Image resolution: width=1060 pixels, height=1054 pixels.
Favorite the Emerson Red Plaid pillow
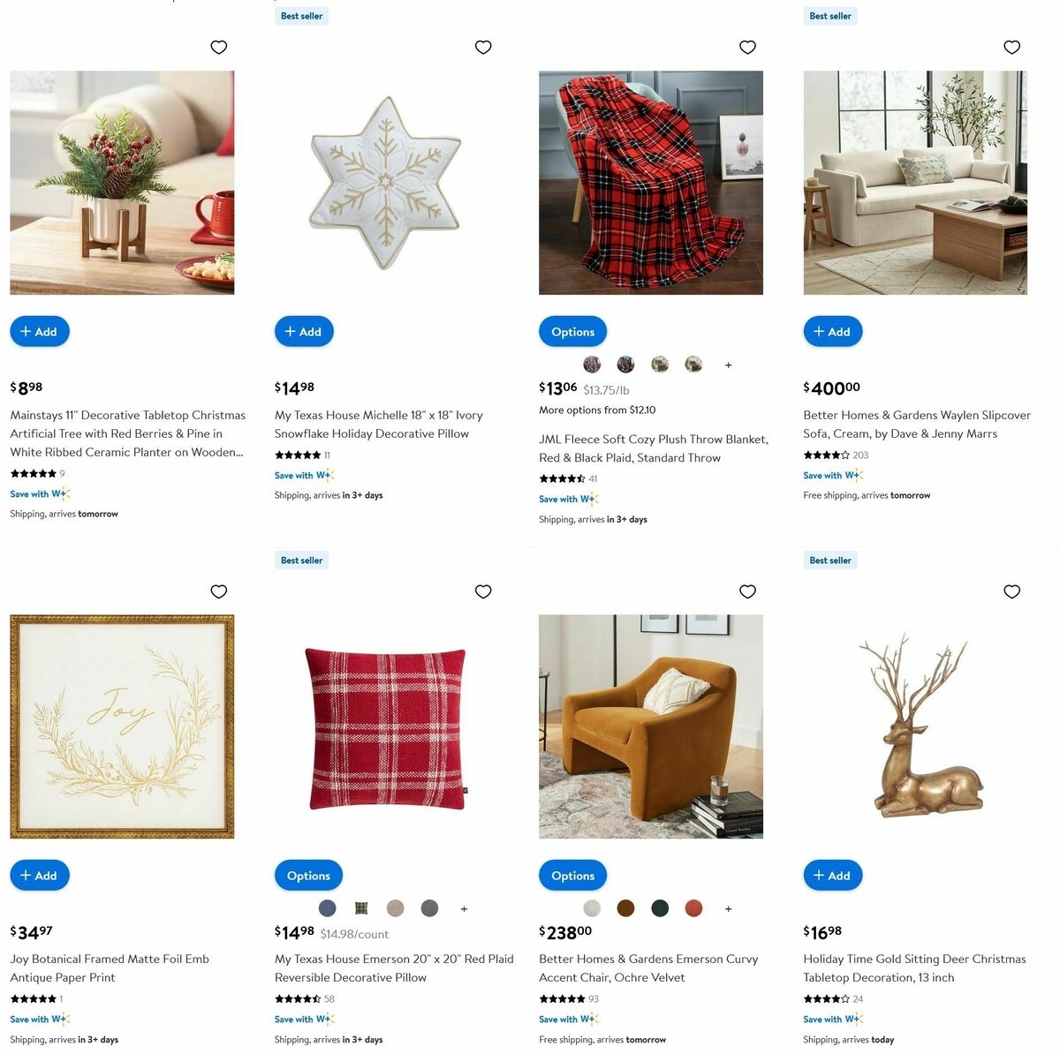pos(483,591)
